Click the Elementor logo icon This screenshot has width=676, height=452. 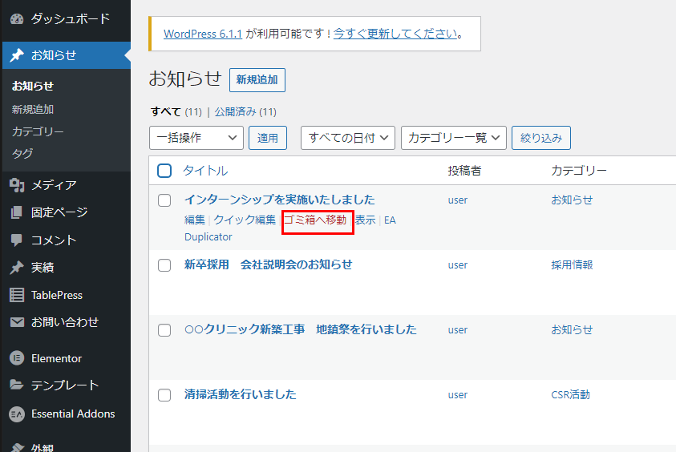click(16, 358)
